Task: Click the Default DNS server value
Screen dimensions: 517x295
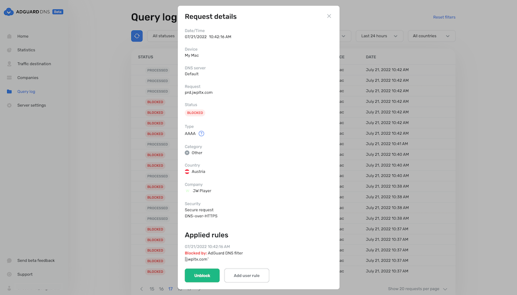Action: point(192,74)
